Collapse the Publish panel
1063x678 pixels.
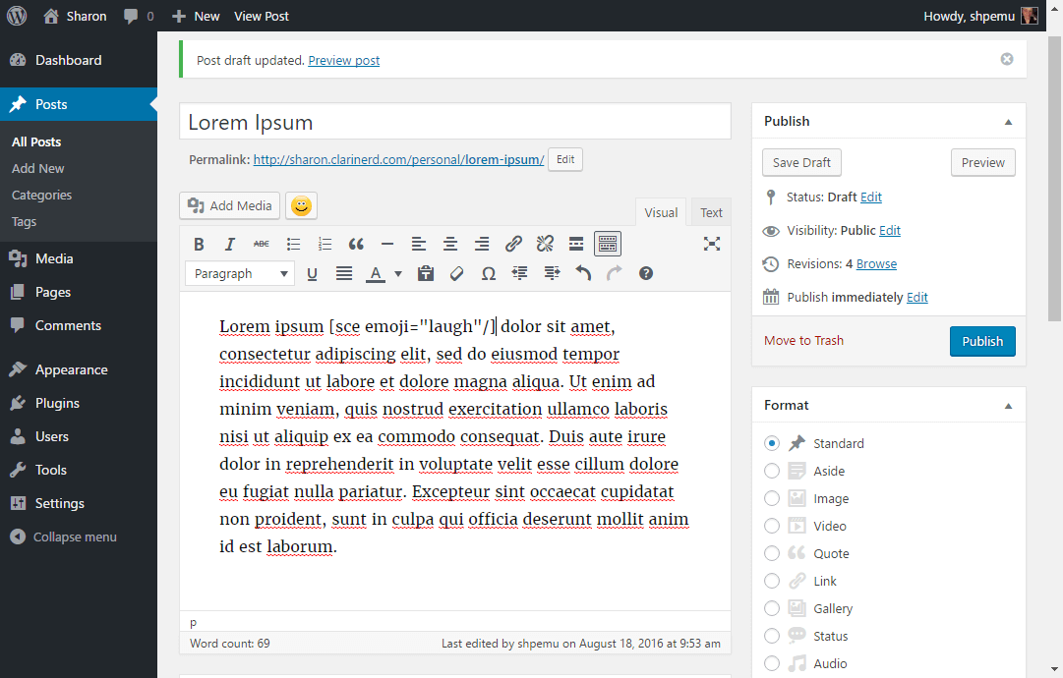click(x=1008, y=122)
